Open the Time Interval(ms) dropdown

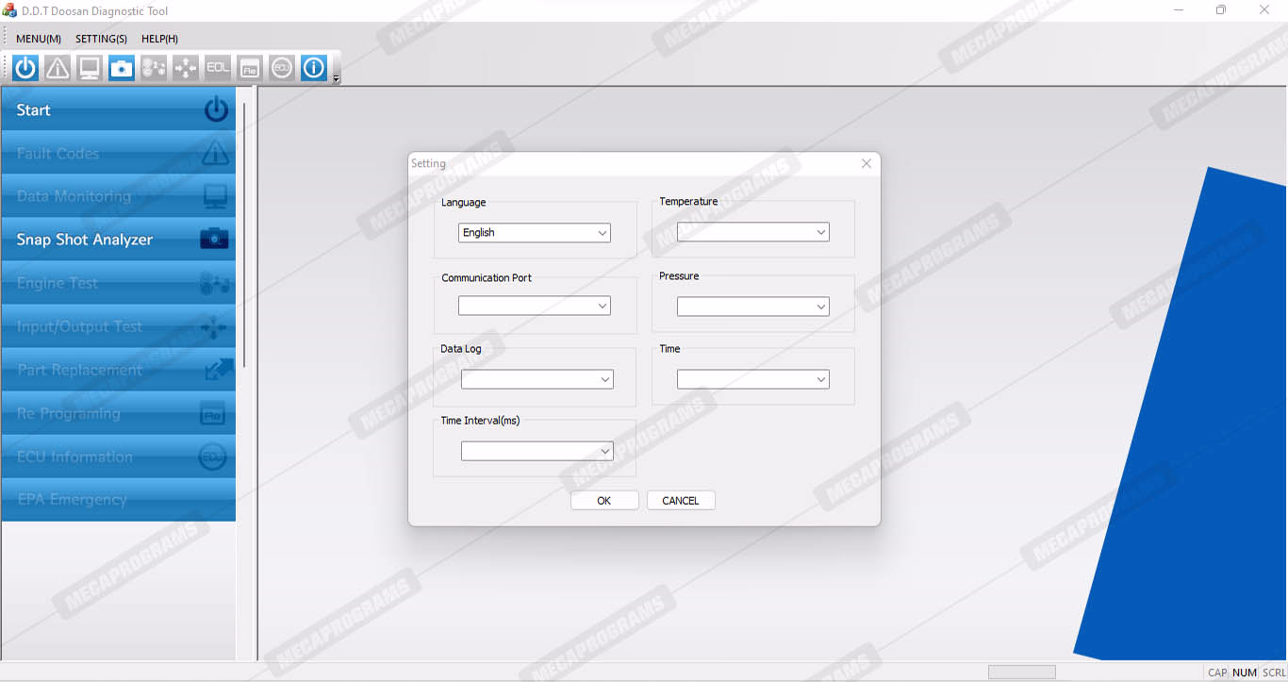point(537,451)
